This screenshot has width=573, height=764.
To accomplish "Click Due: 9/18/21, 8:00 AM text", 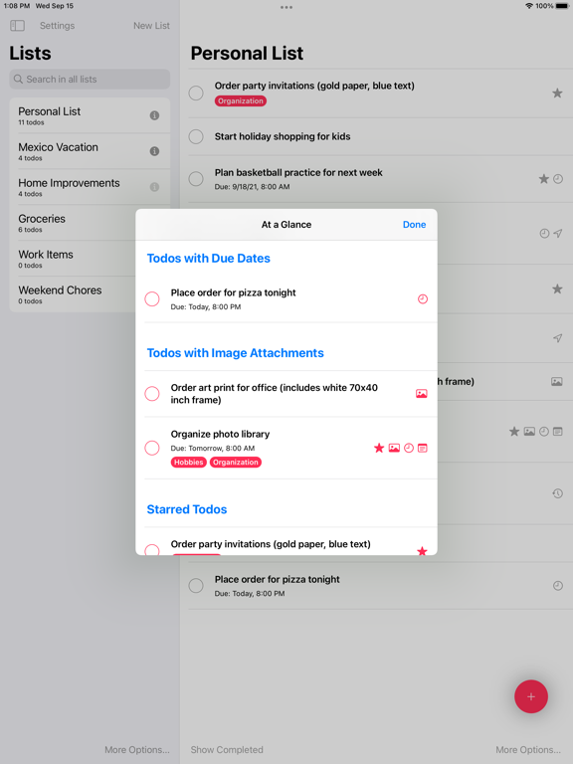I will (252, 187).
